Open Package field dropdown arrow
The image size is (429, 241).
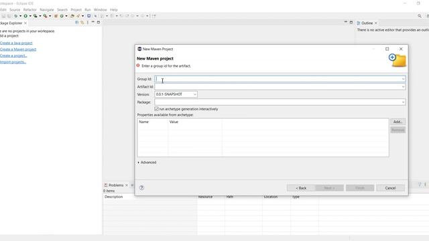403,102
